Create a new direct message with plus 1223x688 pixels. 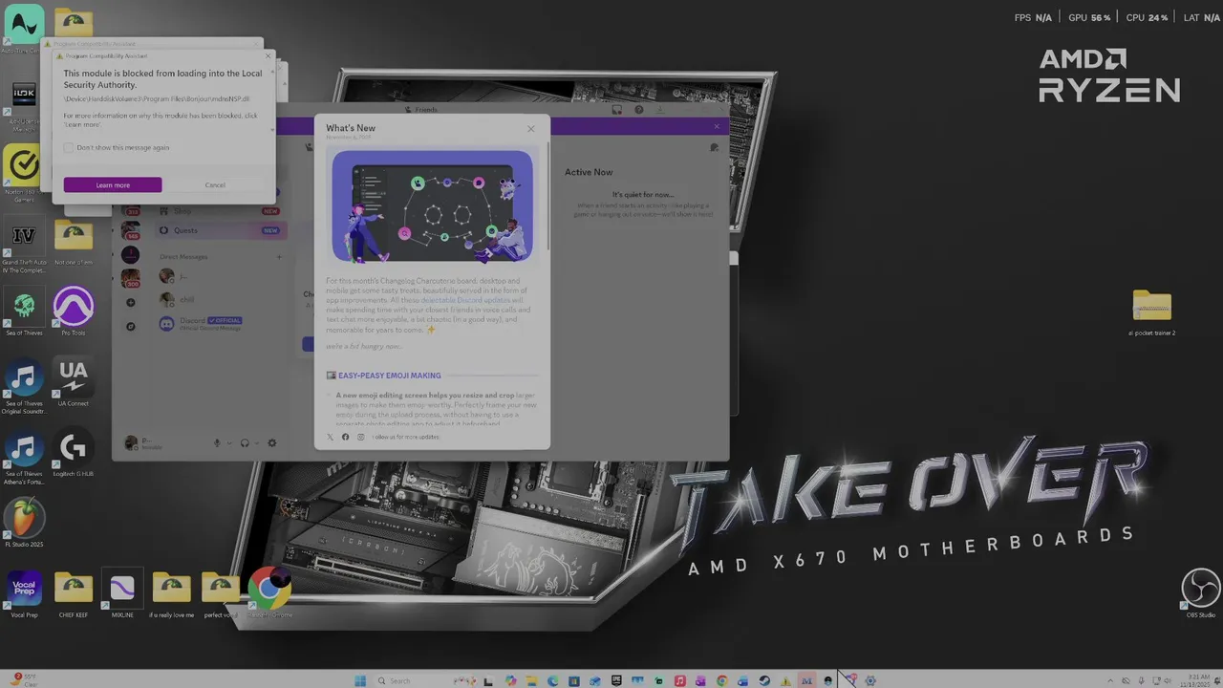coord(279,256)
